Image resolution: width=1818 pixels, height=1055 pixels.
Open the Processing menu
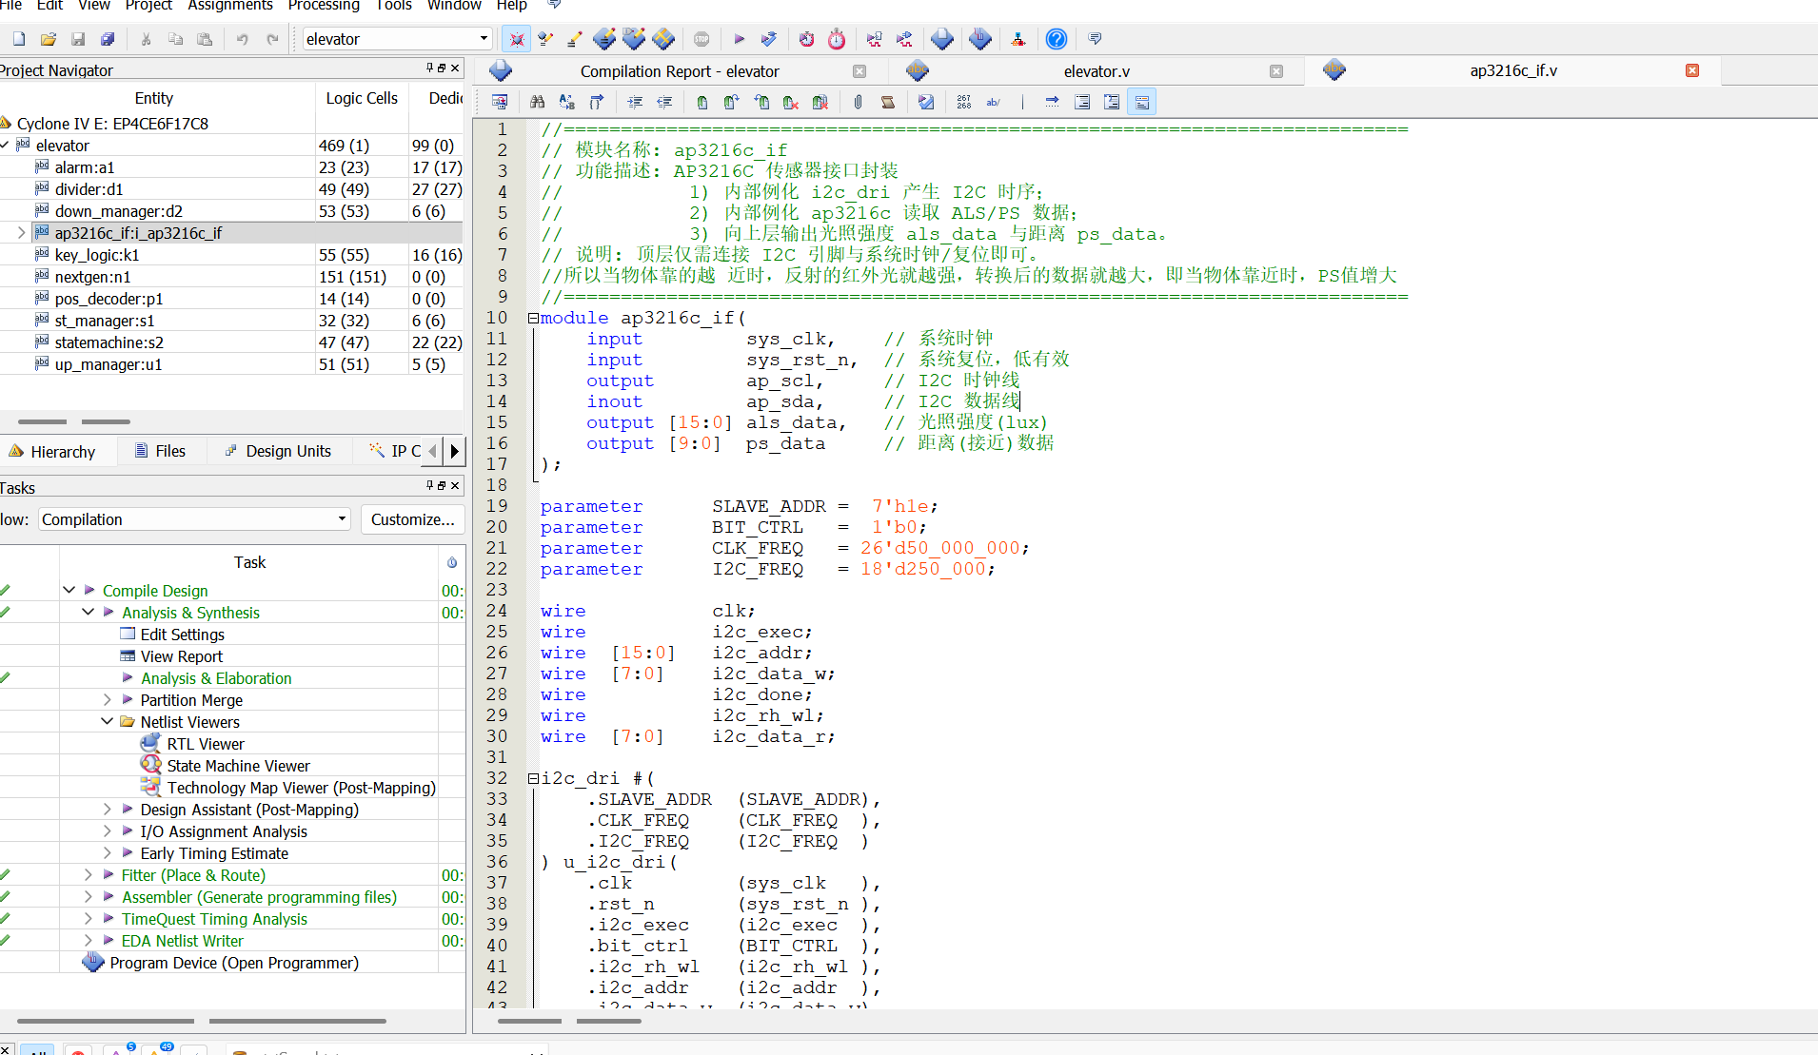coord(324,6)
